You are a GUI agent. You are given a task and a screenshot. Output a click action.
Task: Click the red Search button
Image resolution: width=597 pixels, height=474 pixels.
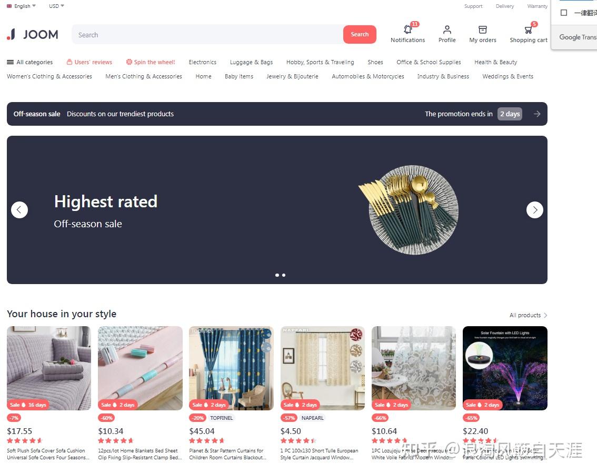pos(360,34)
